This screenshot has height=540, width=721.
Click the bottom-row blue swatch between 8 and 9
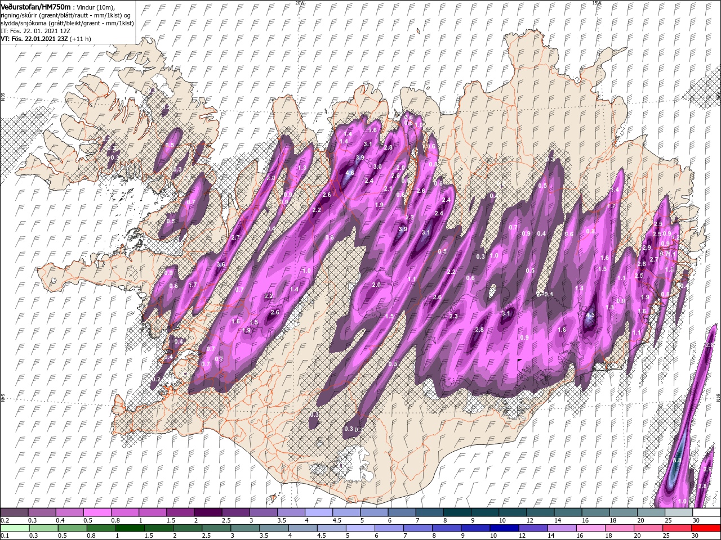click(446, 528)
